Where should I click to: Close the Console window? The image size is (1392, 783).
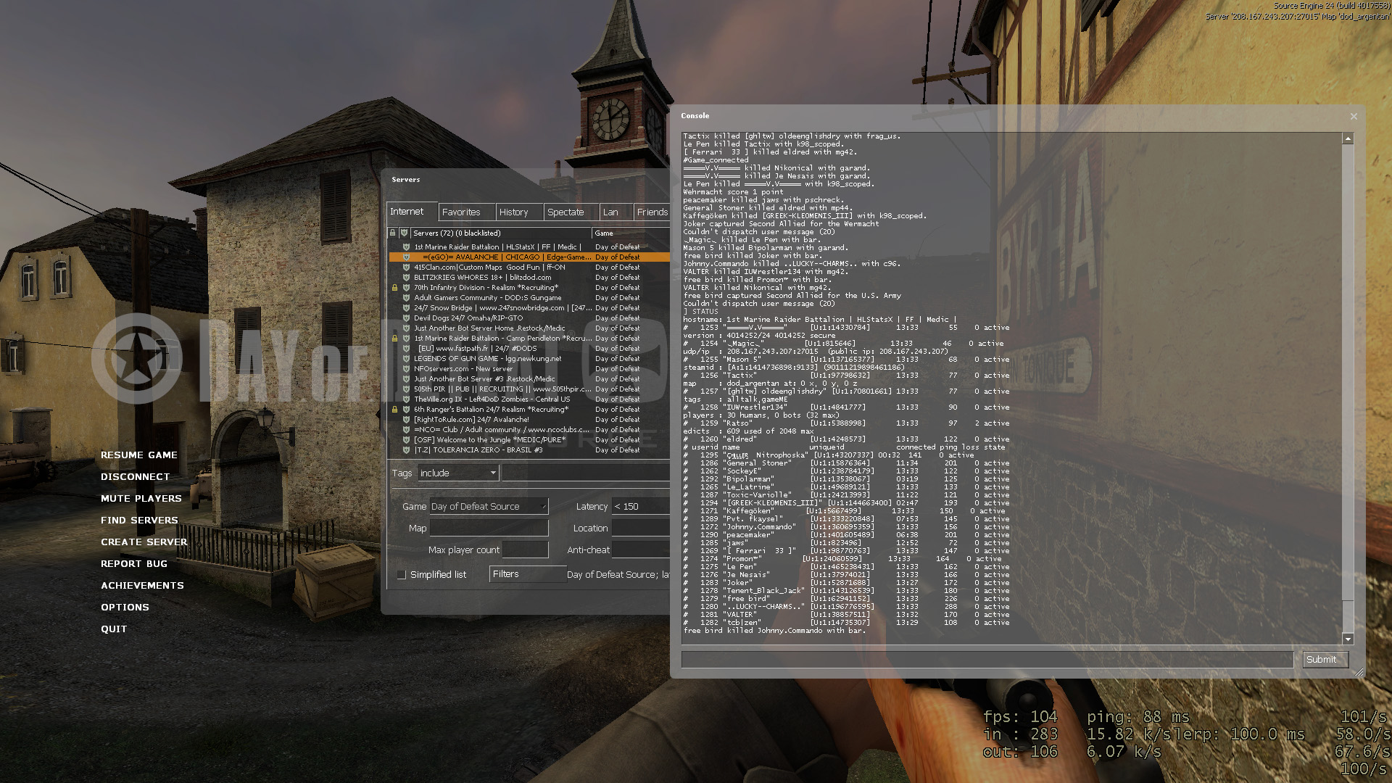(1353, 116)
